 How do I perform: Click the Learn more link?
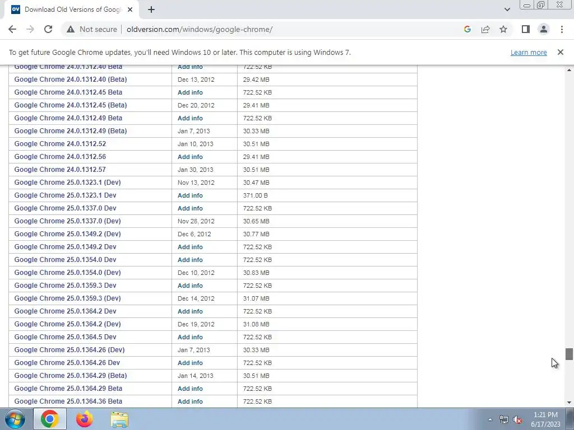pos(529,52)
